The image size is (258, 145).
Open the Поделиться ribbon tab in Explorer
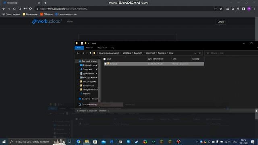tap(102, 48)
